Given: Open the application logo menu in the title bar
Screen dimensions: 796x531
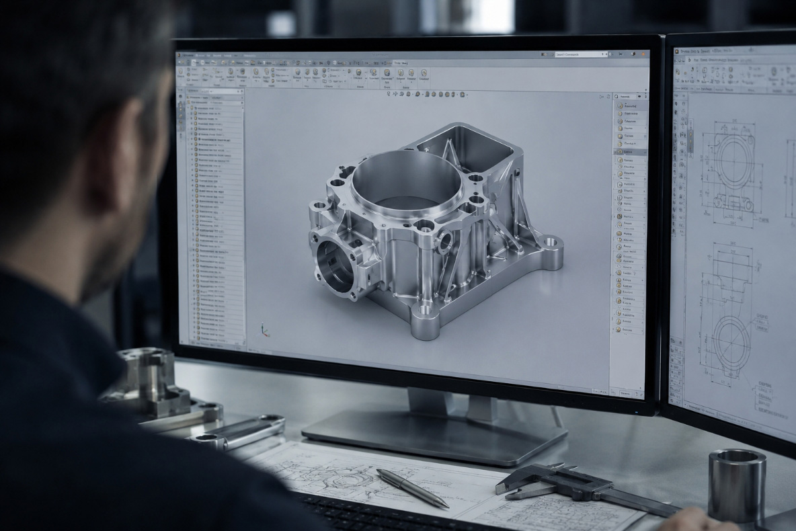Looking at the screenshot, I should [180, 54].
